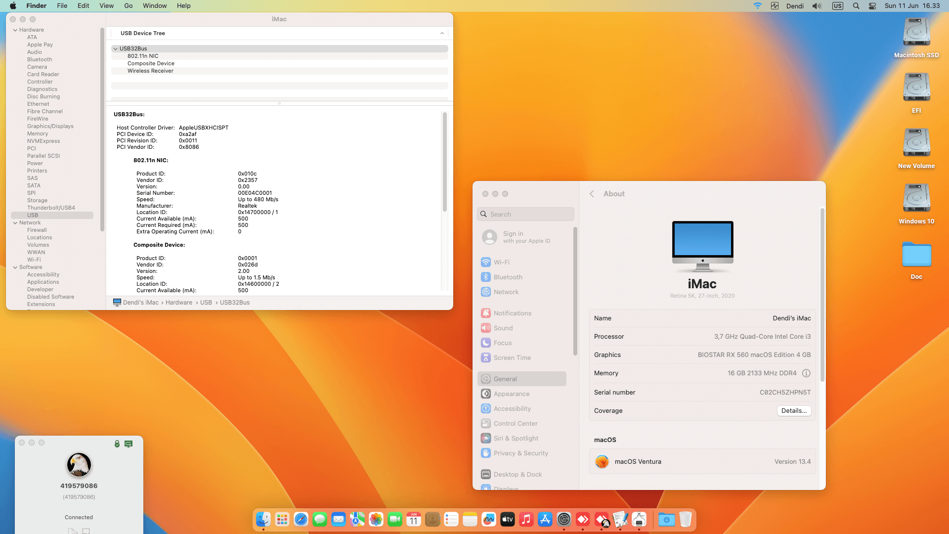Click green lock security icon in AnyDesk window

(x=117, y=444)
